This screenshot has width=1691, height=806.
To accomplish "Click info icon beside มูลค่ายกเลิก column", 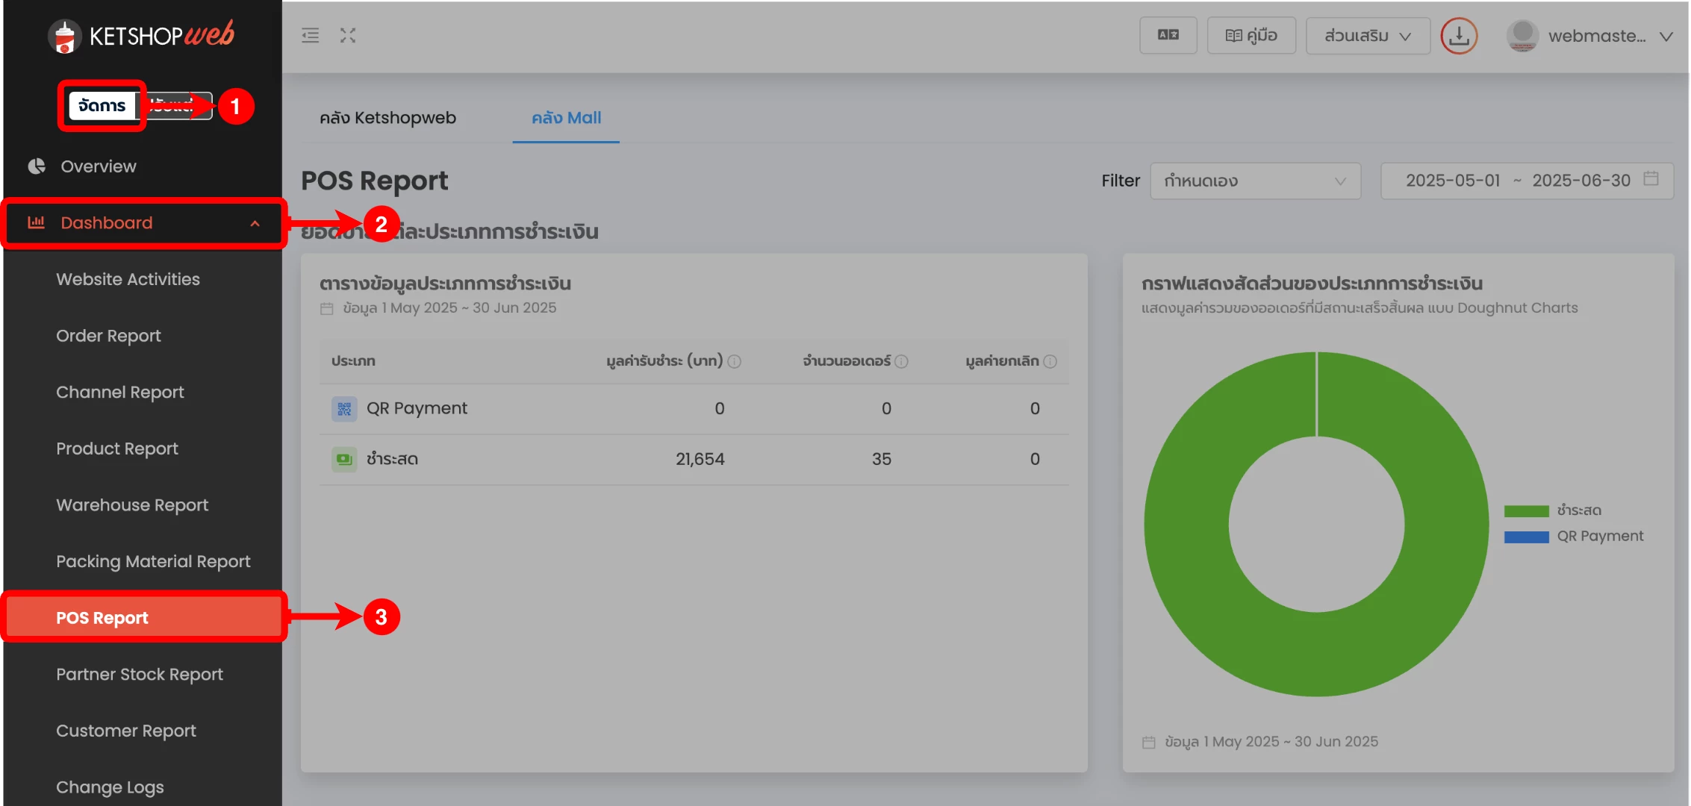I will click(x=1050, y=362).
